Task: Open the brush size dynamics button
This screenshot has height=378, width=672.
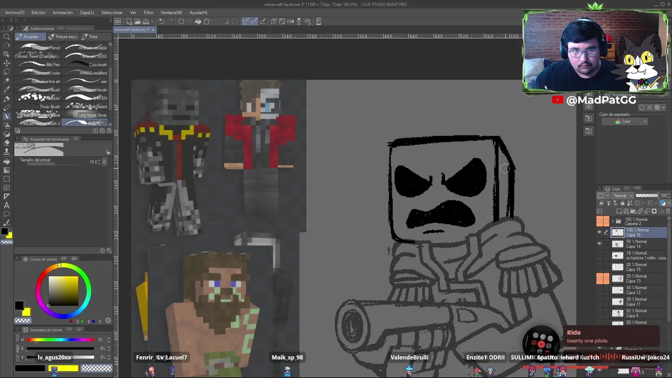Action: tap(104, 162)
